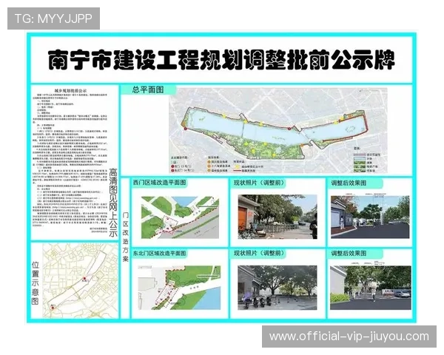Click 现状照片（调整前） label in Northeast Gate row
444x355 pixels.
tap(259, 253)
